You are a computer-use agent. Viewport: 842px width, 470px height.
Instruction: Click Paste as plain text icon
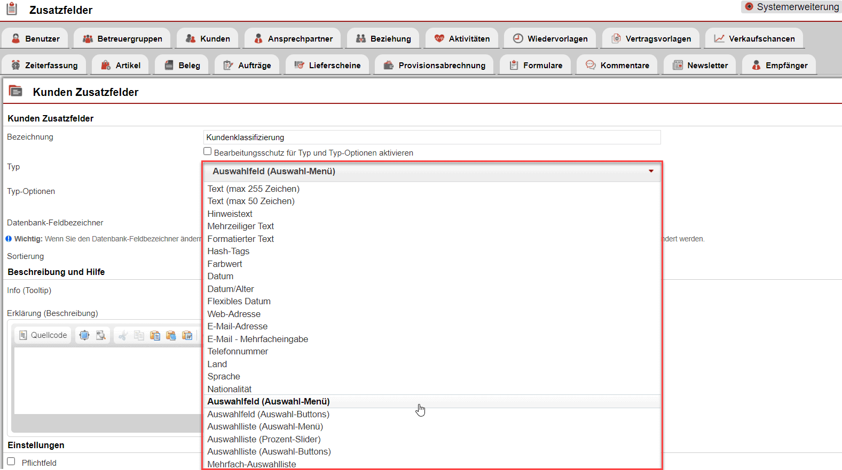point(171,335)
